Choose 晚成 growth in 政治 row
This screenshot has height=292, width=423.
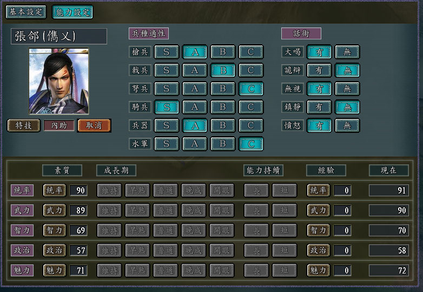point(194,250)
